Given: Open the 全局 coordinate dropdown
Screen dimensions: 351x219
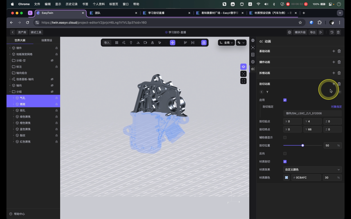Looking at the screenshot, I should (226, 43).
